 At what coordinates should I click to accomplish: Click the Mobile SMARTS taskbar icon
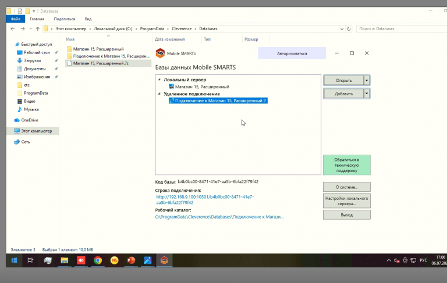pos(164,260)
